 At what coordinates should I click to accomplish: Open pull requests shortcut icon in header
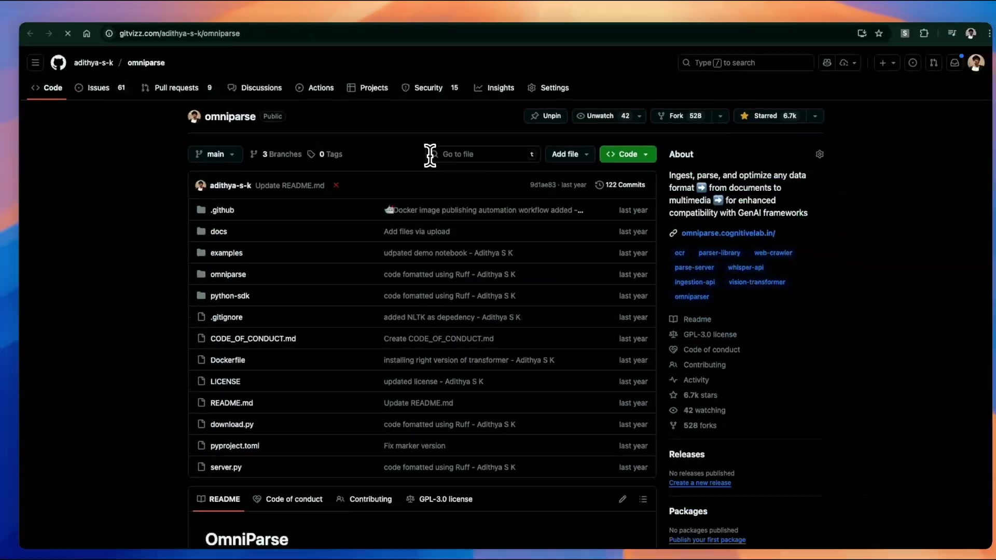(934, 63)
